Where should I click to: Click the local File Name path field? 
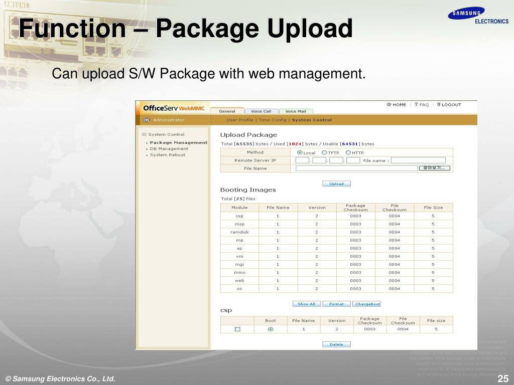pos(357,168)
